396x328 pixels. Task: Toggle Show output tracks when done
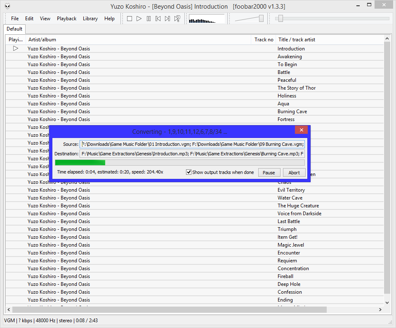tap(189, 172)
